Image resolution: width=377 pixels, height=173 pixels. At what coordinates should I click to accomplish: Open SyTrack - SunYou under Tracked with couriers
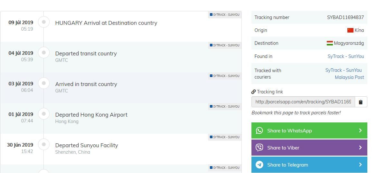pos(343,70)
